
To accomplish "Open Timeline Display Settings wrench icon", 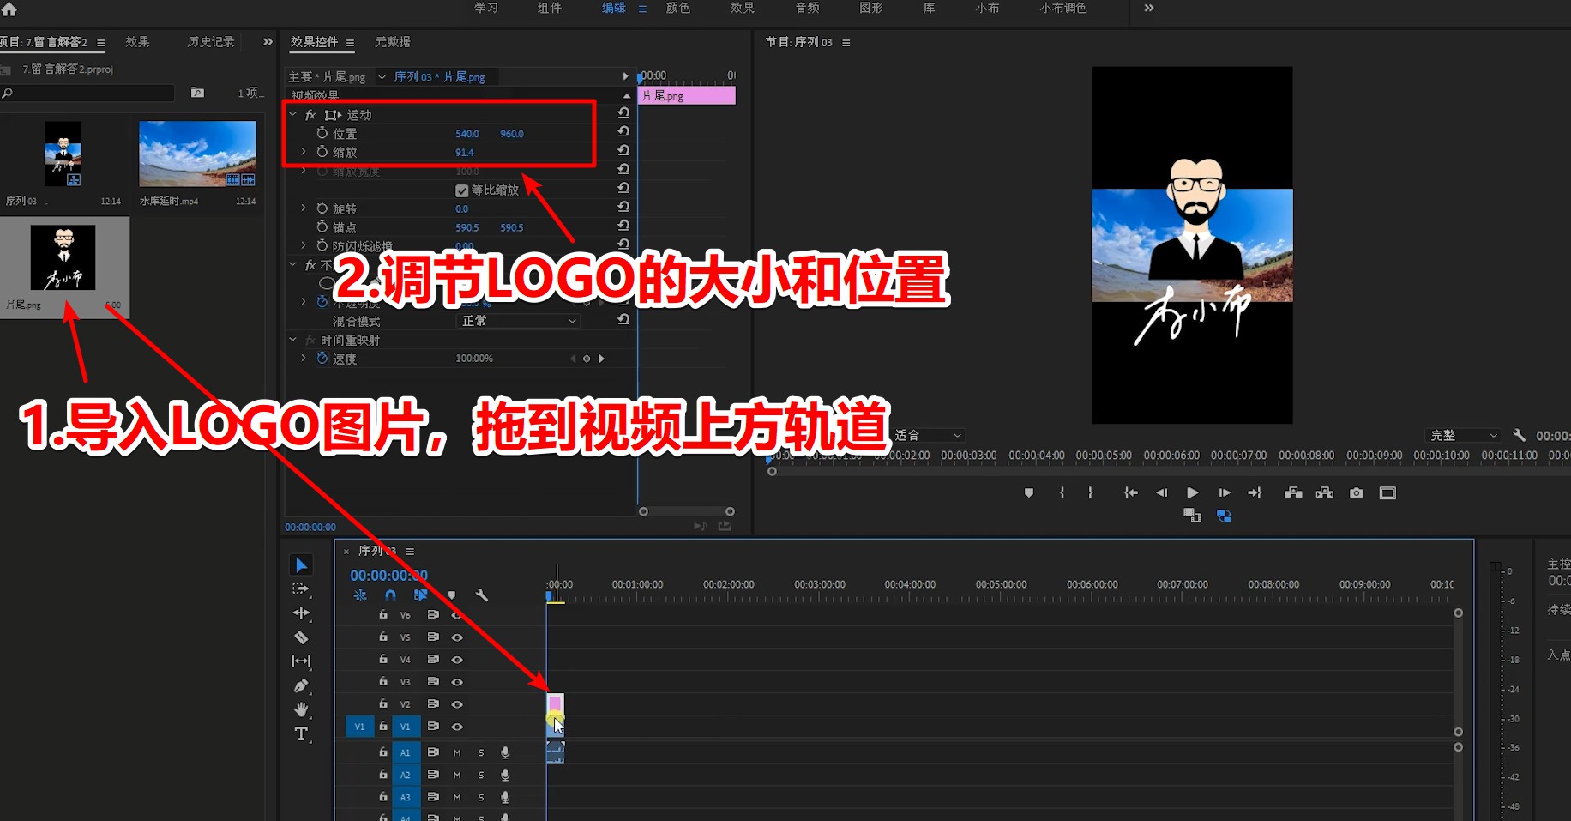I will (483, 595).
